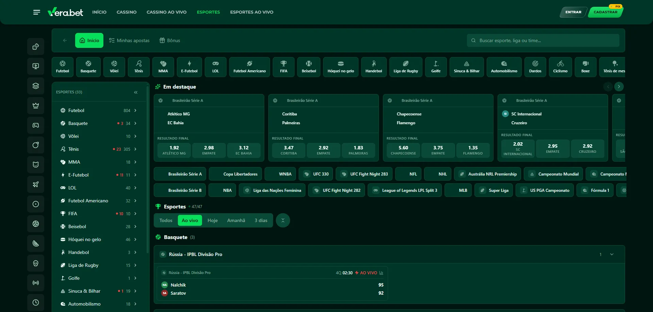This screenshot has height=312, width=653.
Task: Select the FIFA trophy icon tile
Action: (x=284, y=67)
